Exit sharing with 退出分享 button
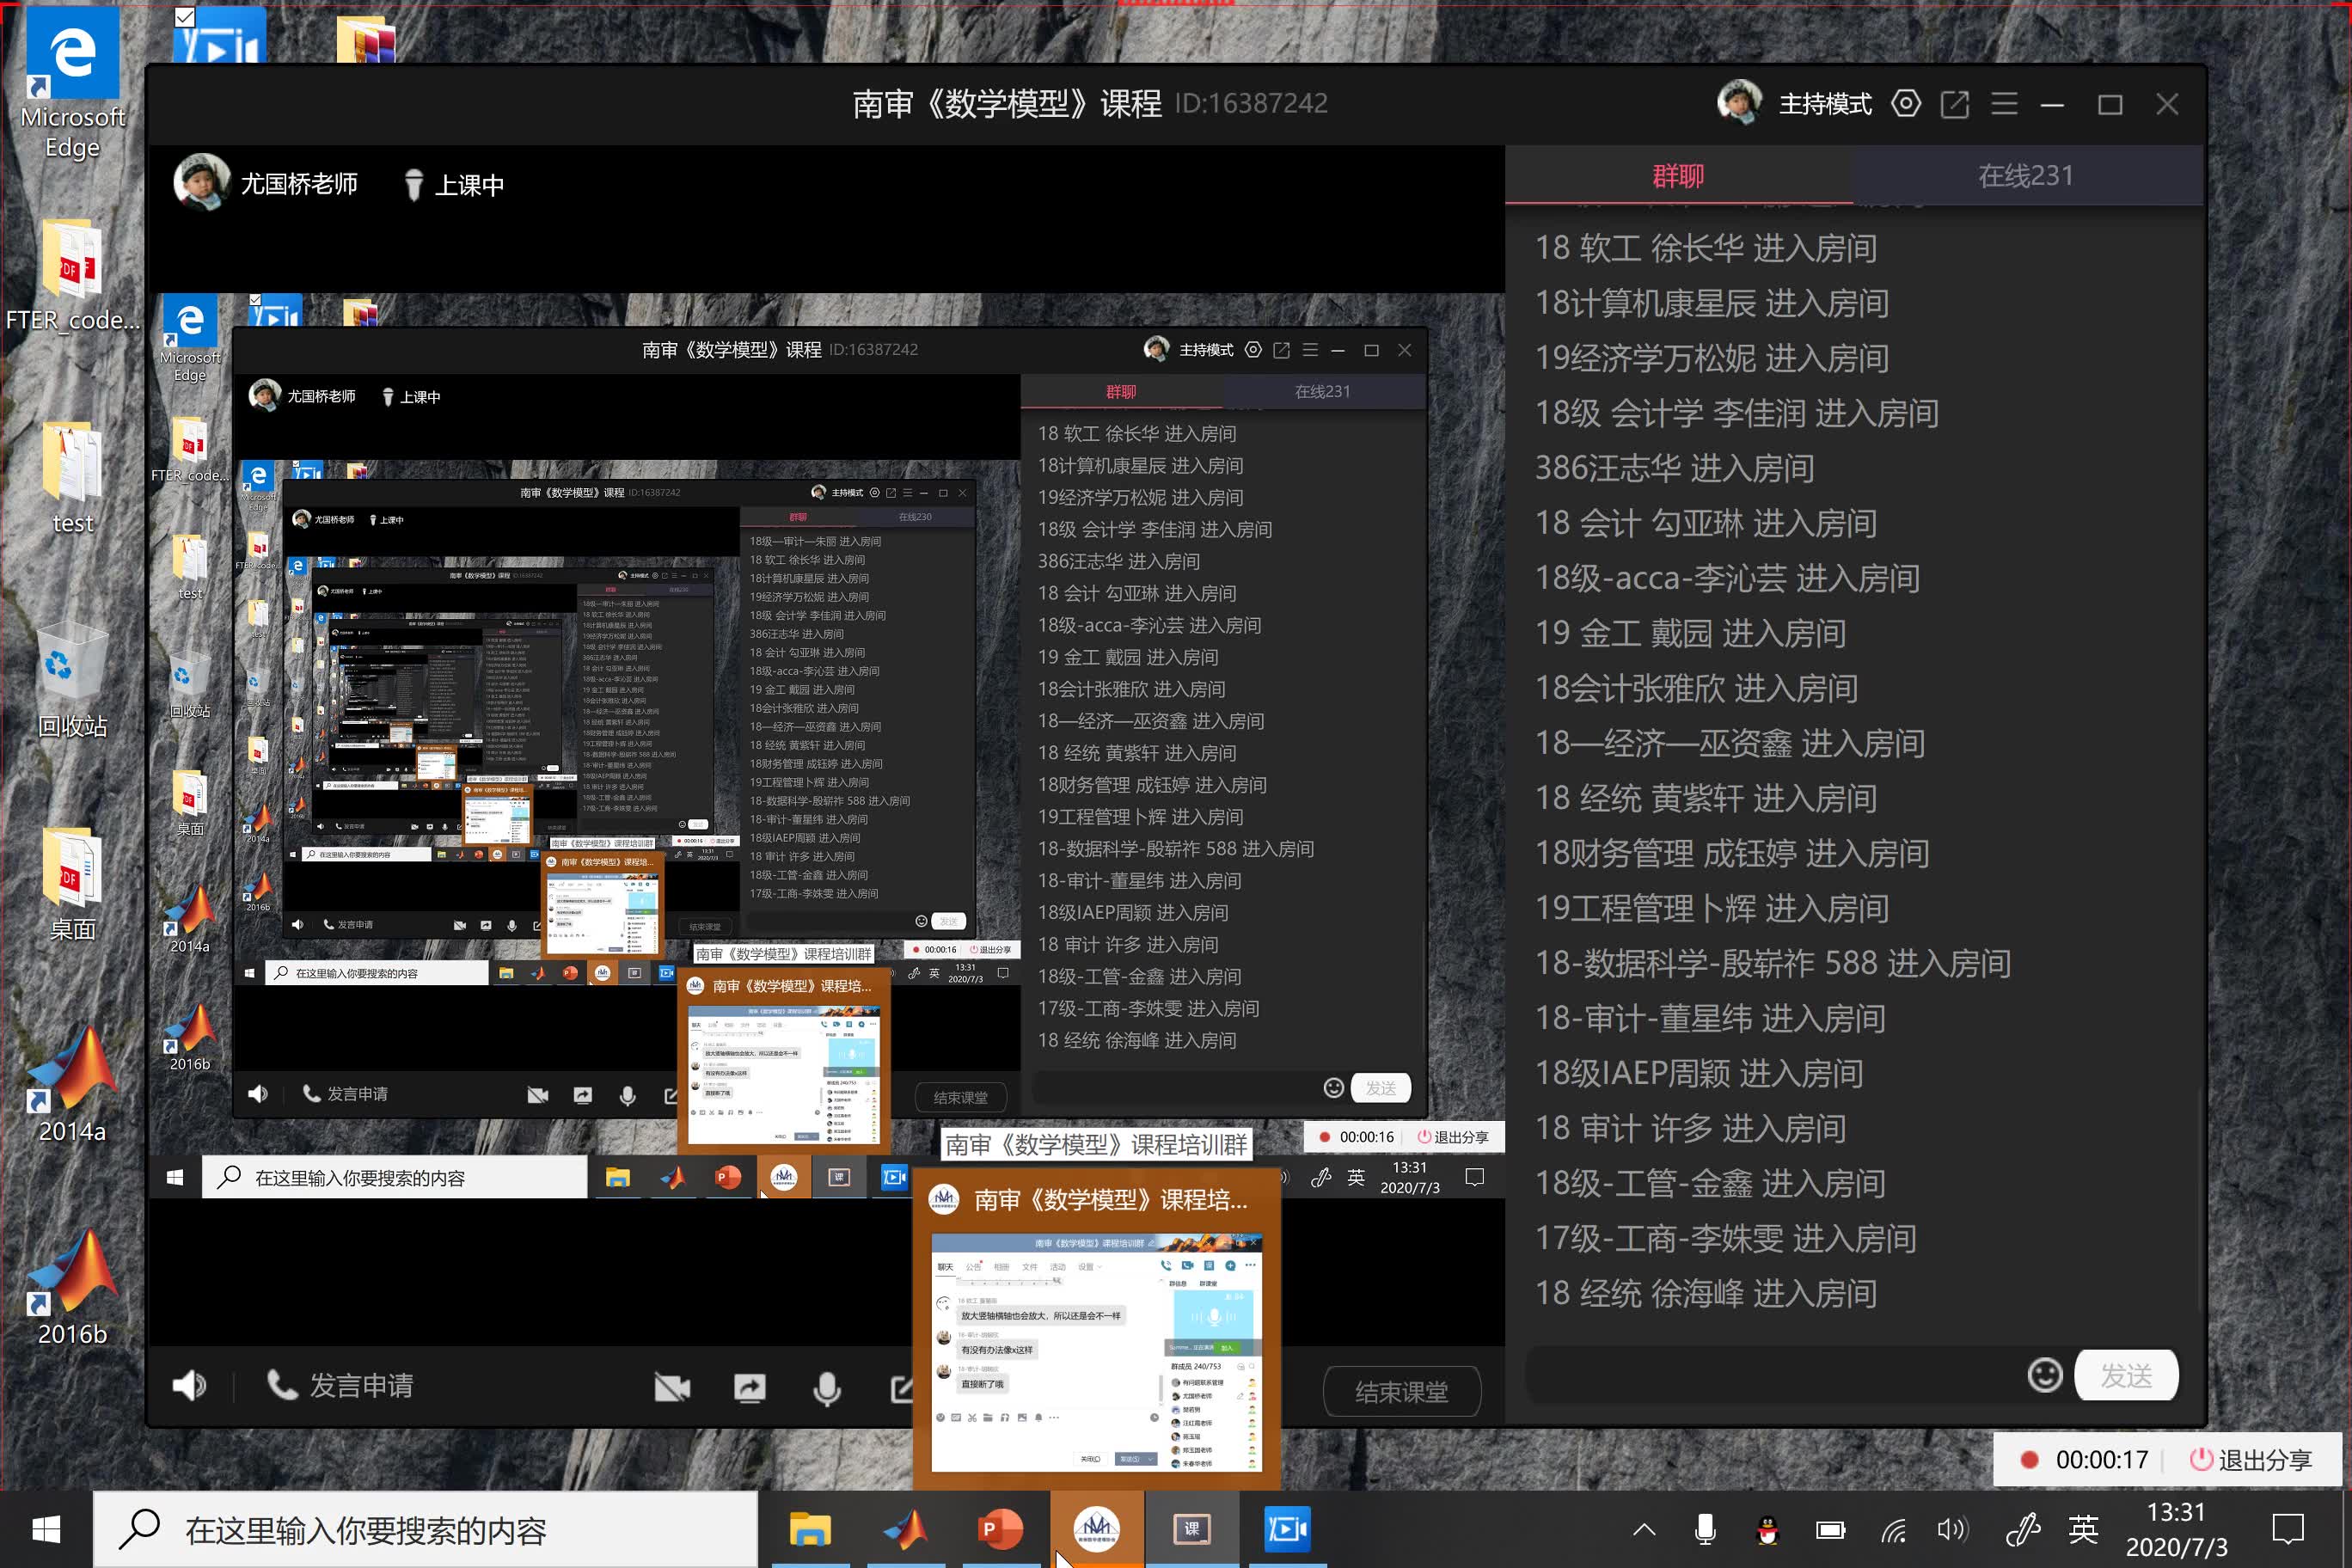2352x1568 pixels. [x=2251, y=1459]
